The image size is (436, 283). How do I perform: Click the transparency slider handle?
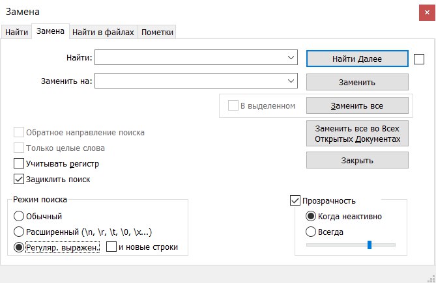(369, 245)
